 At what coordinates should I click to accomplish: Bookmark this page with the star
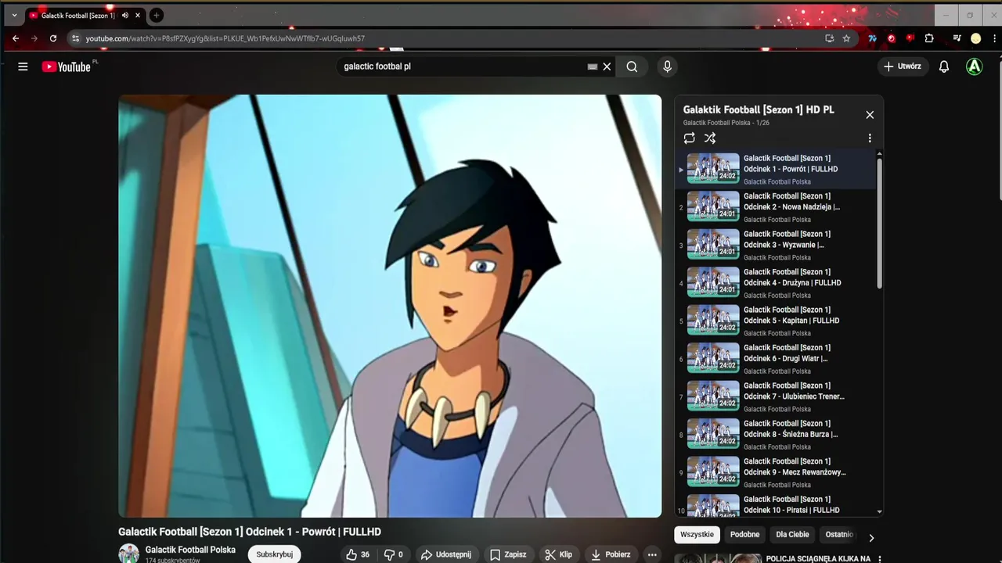tap(846, 38)
